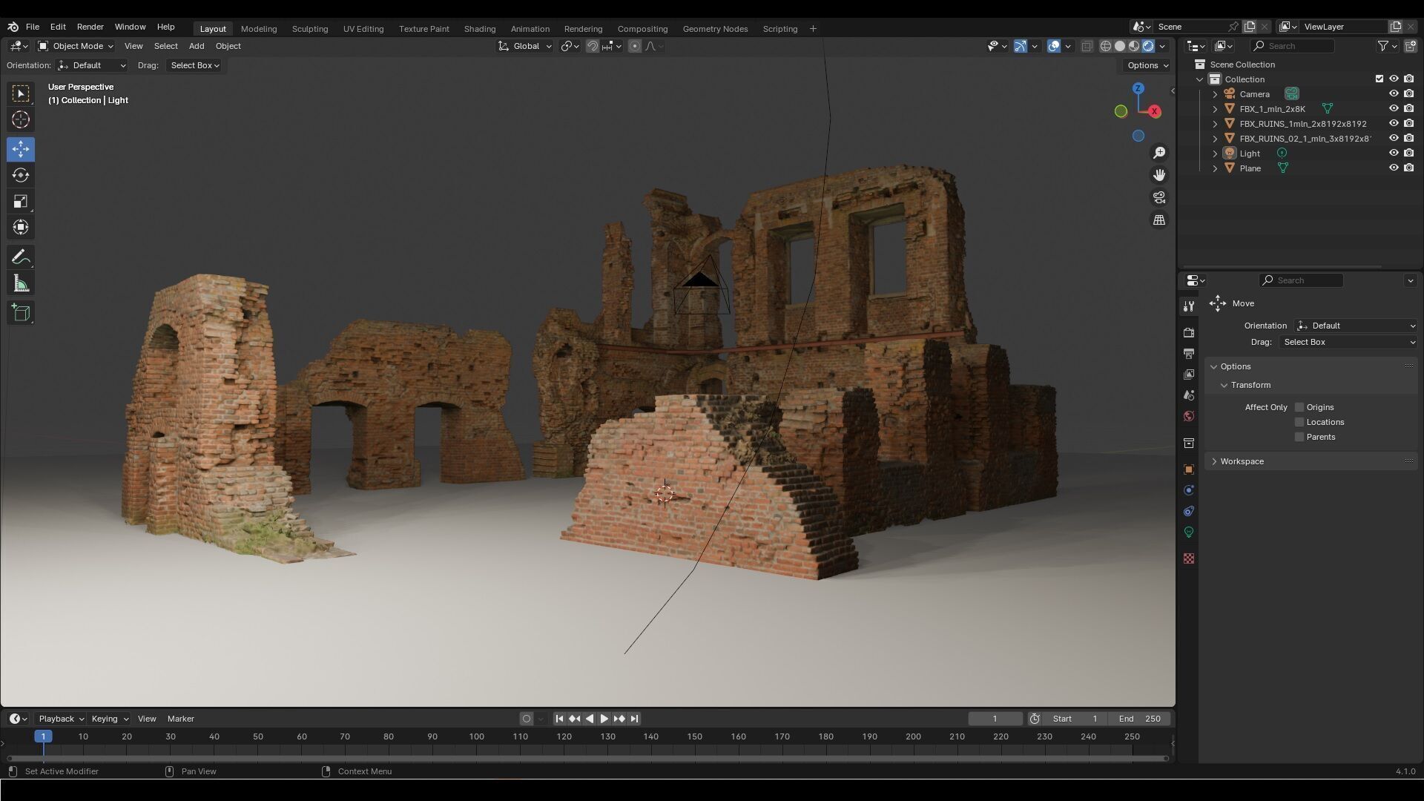Open properties panel Orientation Default dropdown
The height and width of the screenshot is (801, 1424).
pyautogui.click(x=1356, y=326)
